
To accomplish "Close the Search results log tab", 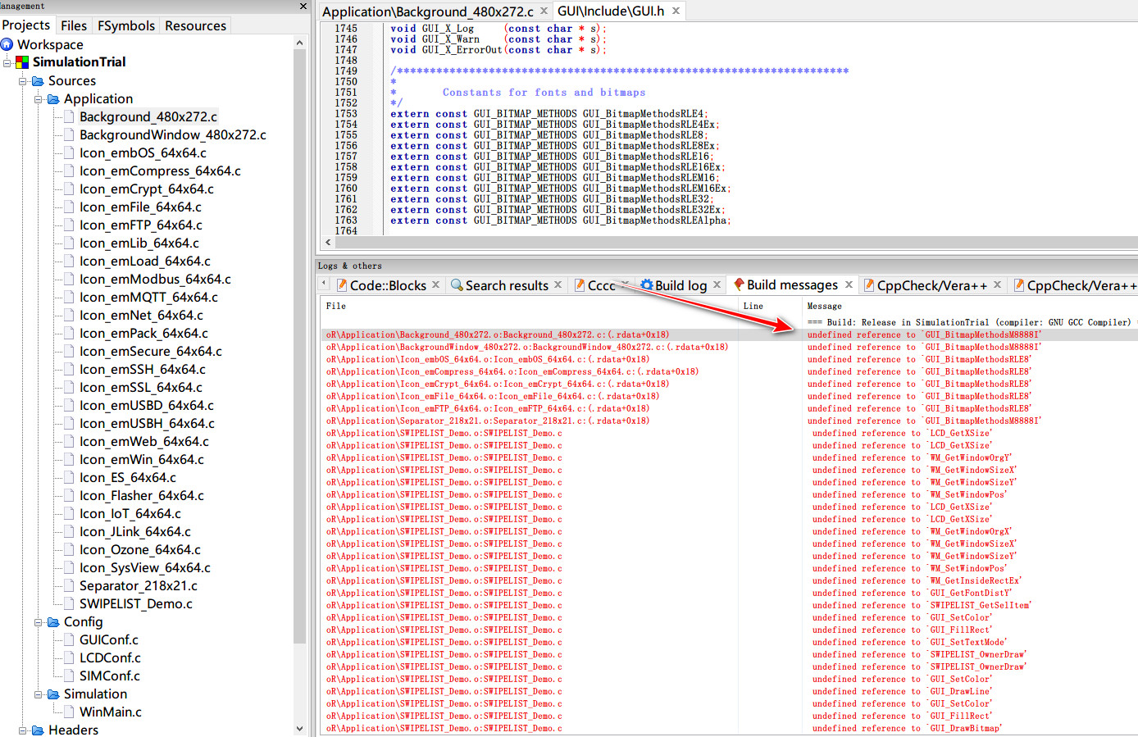I will (558, 285).
